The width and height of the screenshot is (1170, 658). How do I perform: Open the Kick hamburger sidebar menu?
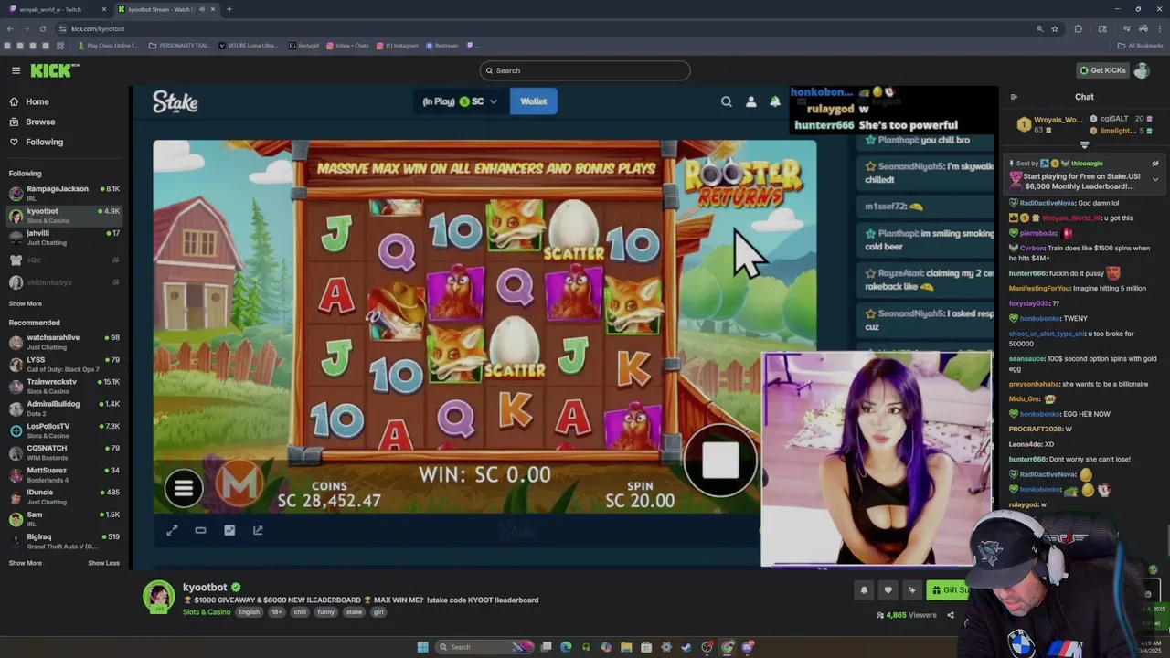click(16, 70)
